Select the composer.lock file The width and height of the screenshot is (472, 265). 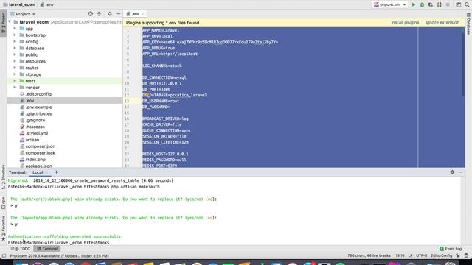[x=41, y=153]
